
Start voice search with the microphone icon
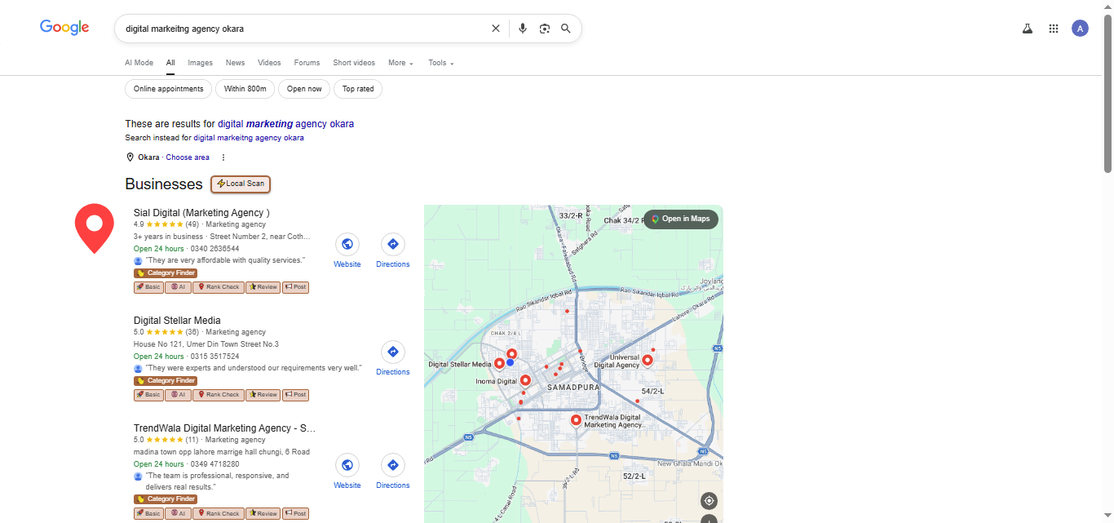523,29
